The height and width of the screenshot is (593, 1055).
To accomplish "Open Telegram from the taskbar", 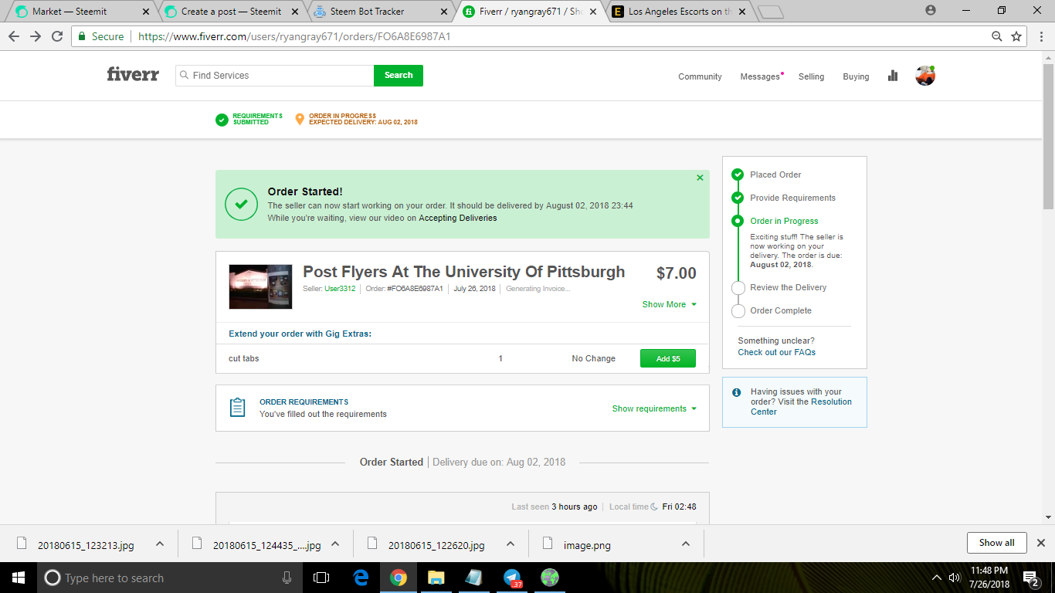I will click(x=511, y=578).
